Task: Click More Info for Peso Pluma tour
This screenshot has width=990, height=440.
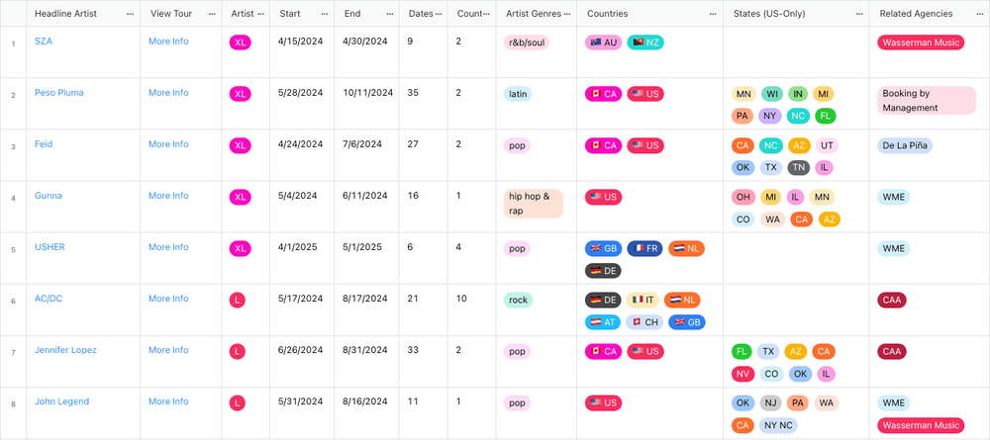Action: [x=168, y=93]
